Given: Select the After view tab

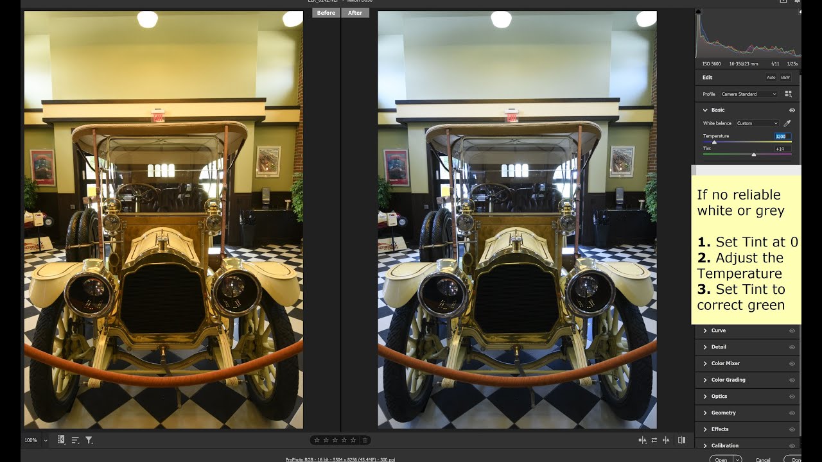Looking at the screenshot, I should [x=355, y=13].
